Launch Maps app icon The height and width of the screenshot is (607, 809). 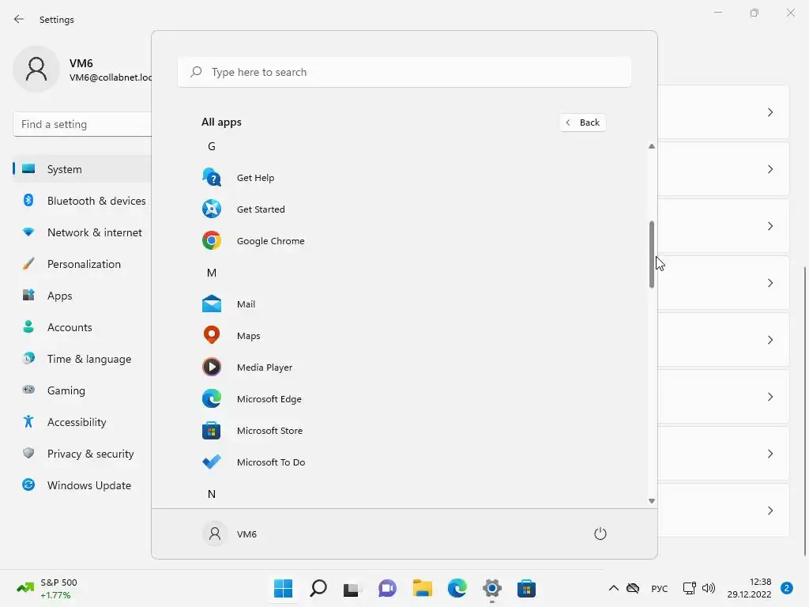212,335
